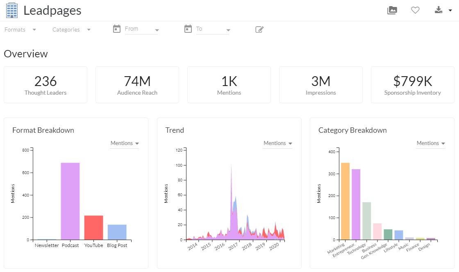The width and height of the screenshot is (459, 272).
Task: Open the Formats filter dropdown
Action: [20, 29]
